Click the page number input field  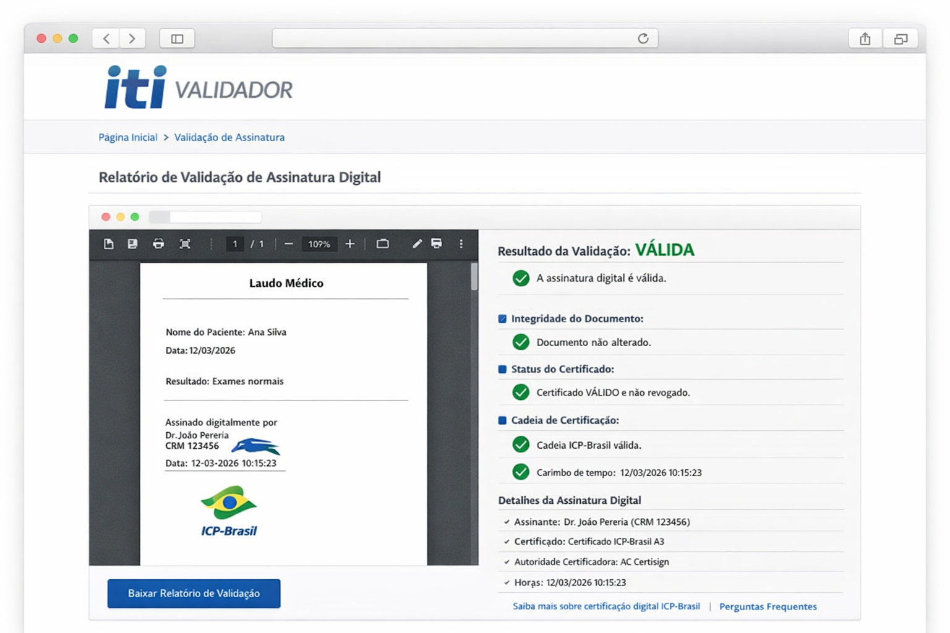(x=235, y=244)
